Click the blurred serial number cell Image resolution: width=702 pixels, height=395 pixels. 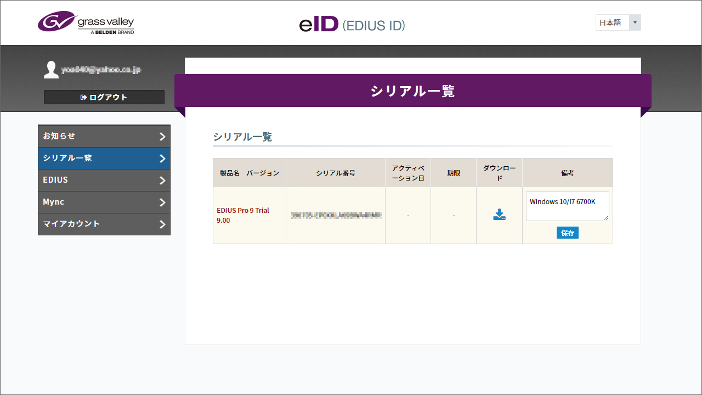coord(336,215)
